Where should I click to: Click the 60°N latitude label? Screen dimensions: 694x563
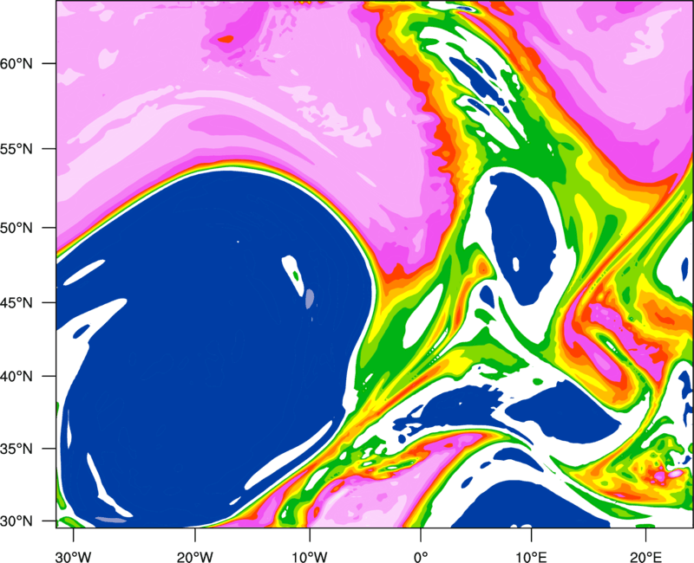click(16, 63)
